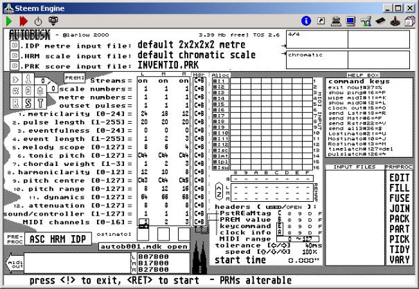This screenshot has height=289, width=419.
Task: Toggle the R column Streams on switch
Action: [x=183, y=80]
